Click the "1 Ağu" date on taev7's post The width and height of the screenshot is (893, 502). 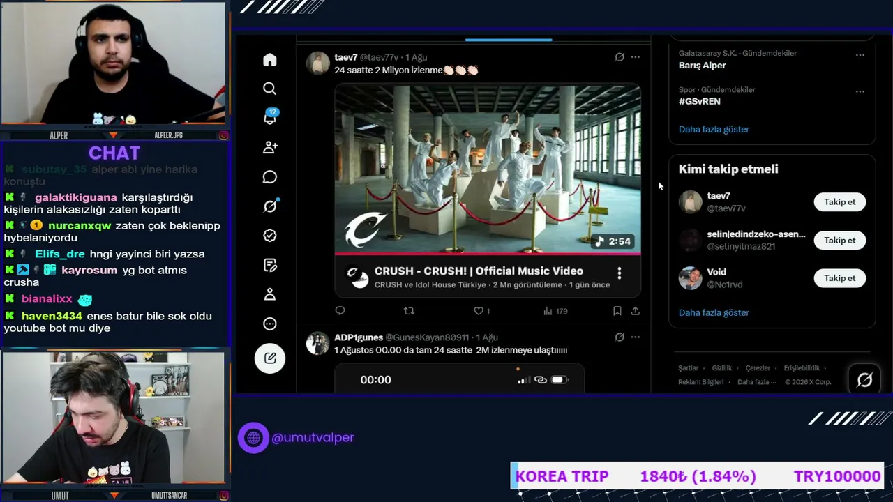point(416,57)
